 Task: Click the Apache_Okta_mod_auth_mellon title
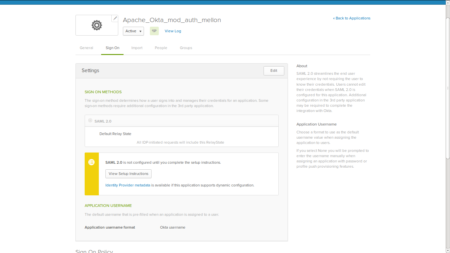point(172,20)
